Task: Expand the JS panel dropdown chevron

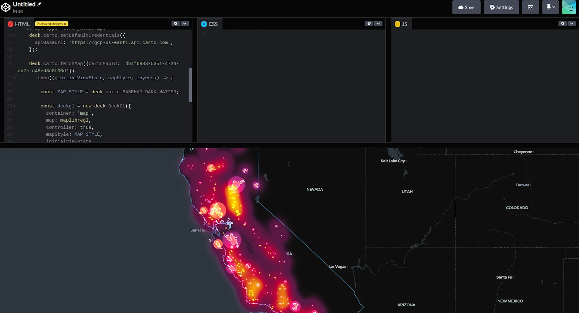Action: (572, 24)
